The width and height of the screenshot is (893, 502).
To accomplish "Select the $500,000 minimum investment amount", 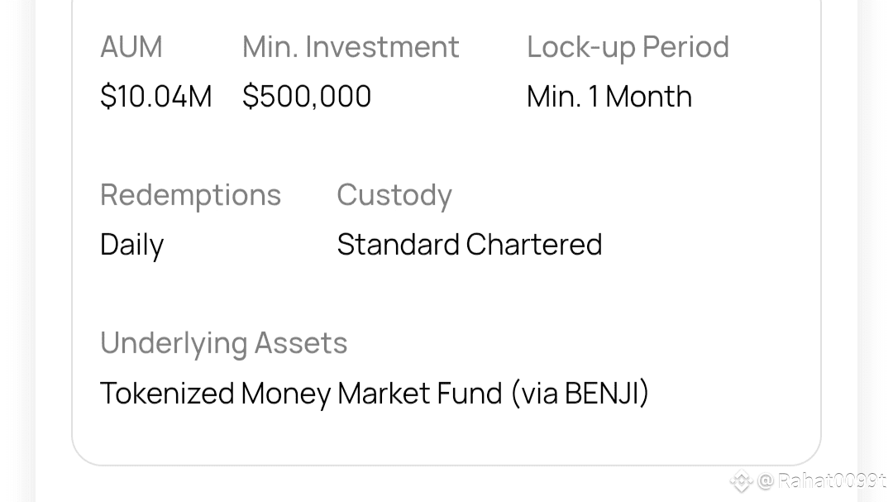I will pyautogui.click(x=307, y=97).
